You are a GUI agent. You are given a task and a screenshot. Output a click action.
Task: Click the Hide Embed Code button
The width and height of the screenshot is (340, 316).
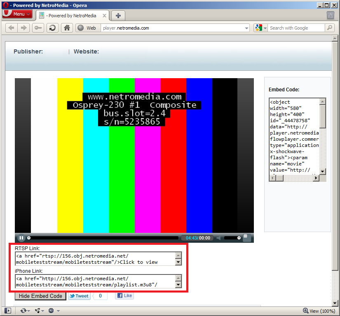point(40,296)
